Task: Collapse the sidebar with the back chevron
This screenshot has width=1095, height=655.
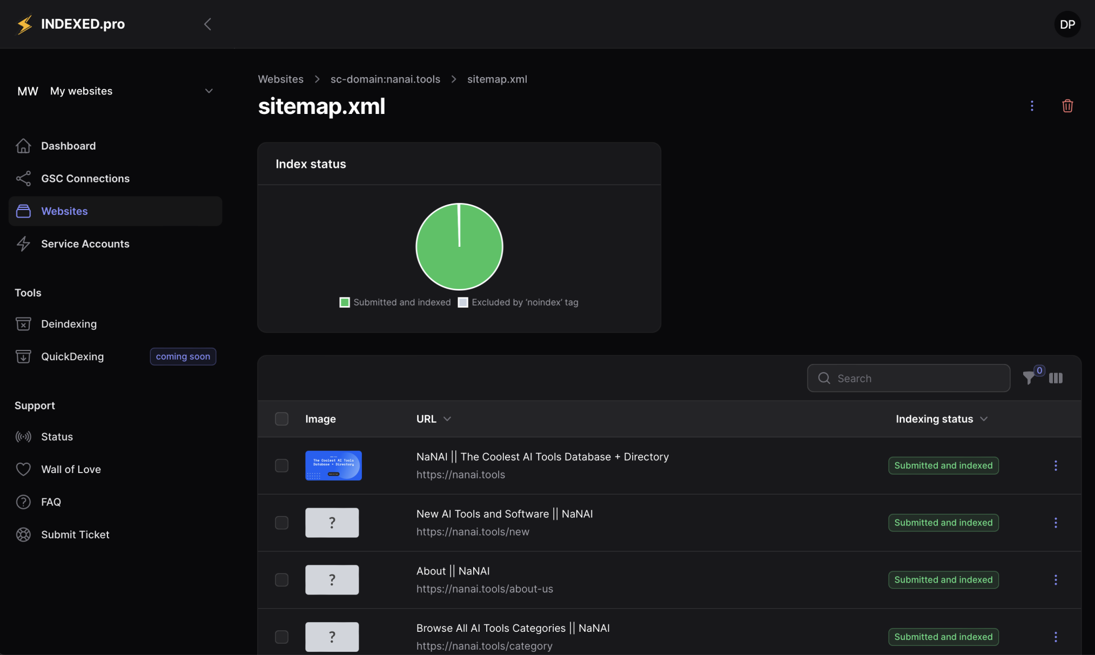Action: click(x=207, y=24)
